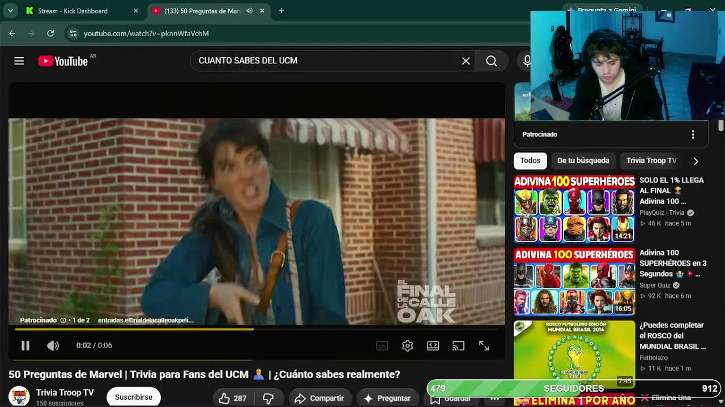Open Trivia Troop TV channel avatar
Screen dimensions: 725x407
[x=19, y=396]
